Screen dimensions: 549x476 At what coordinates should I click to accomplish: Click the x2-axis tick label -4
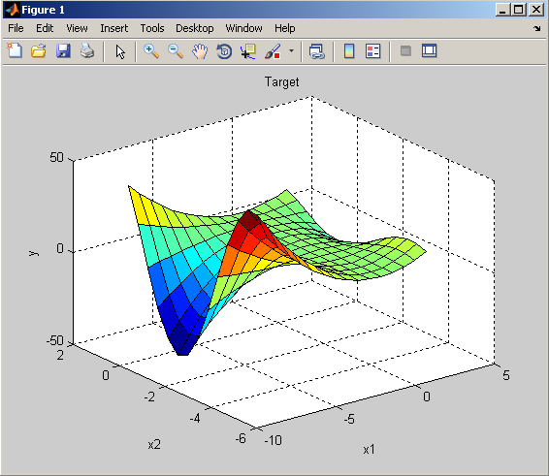coord(195,418)
